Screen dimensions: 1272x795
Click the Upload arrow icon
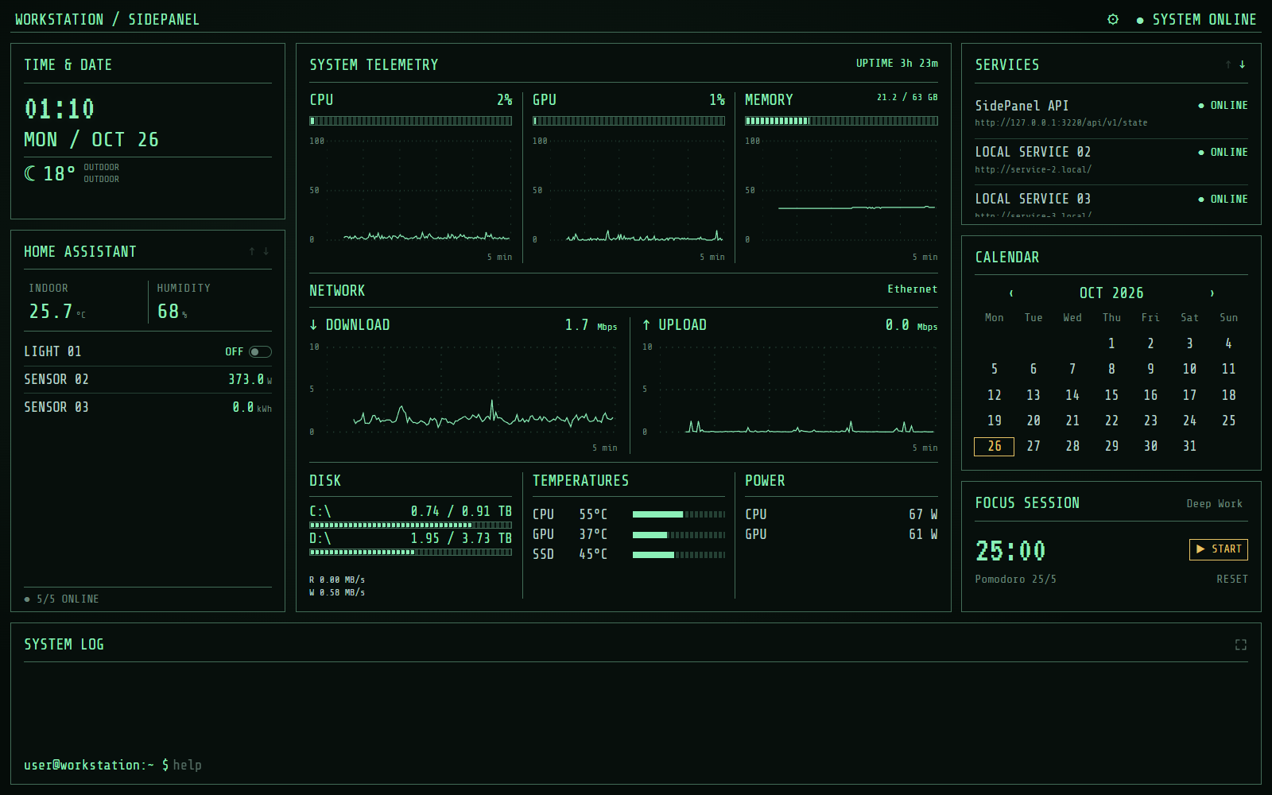pyautogui.click(x=646, y=324)
